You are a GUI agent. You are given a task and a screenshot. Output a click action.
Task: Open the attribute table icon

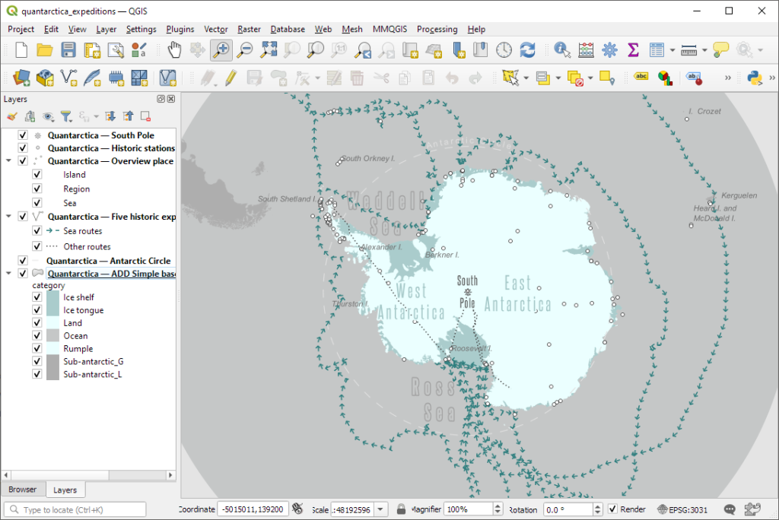tap(657, 50)
